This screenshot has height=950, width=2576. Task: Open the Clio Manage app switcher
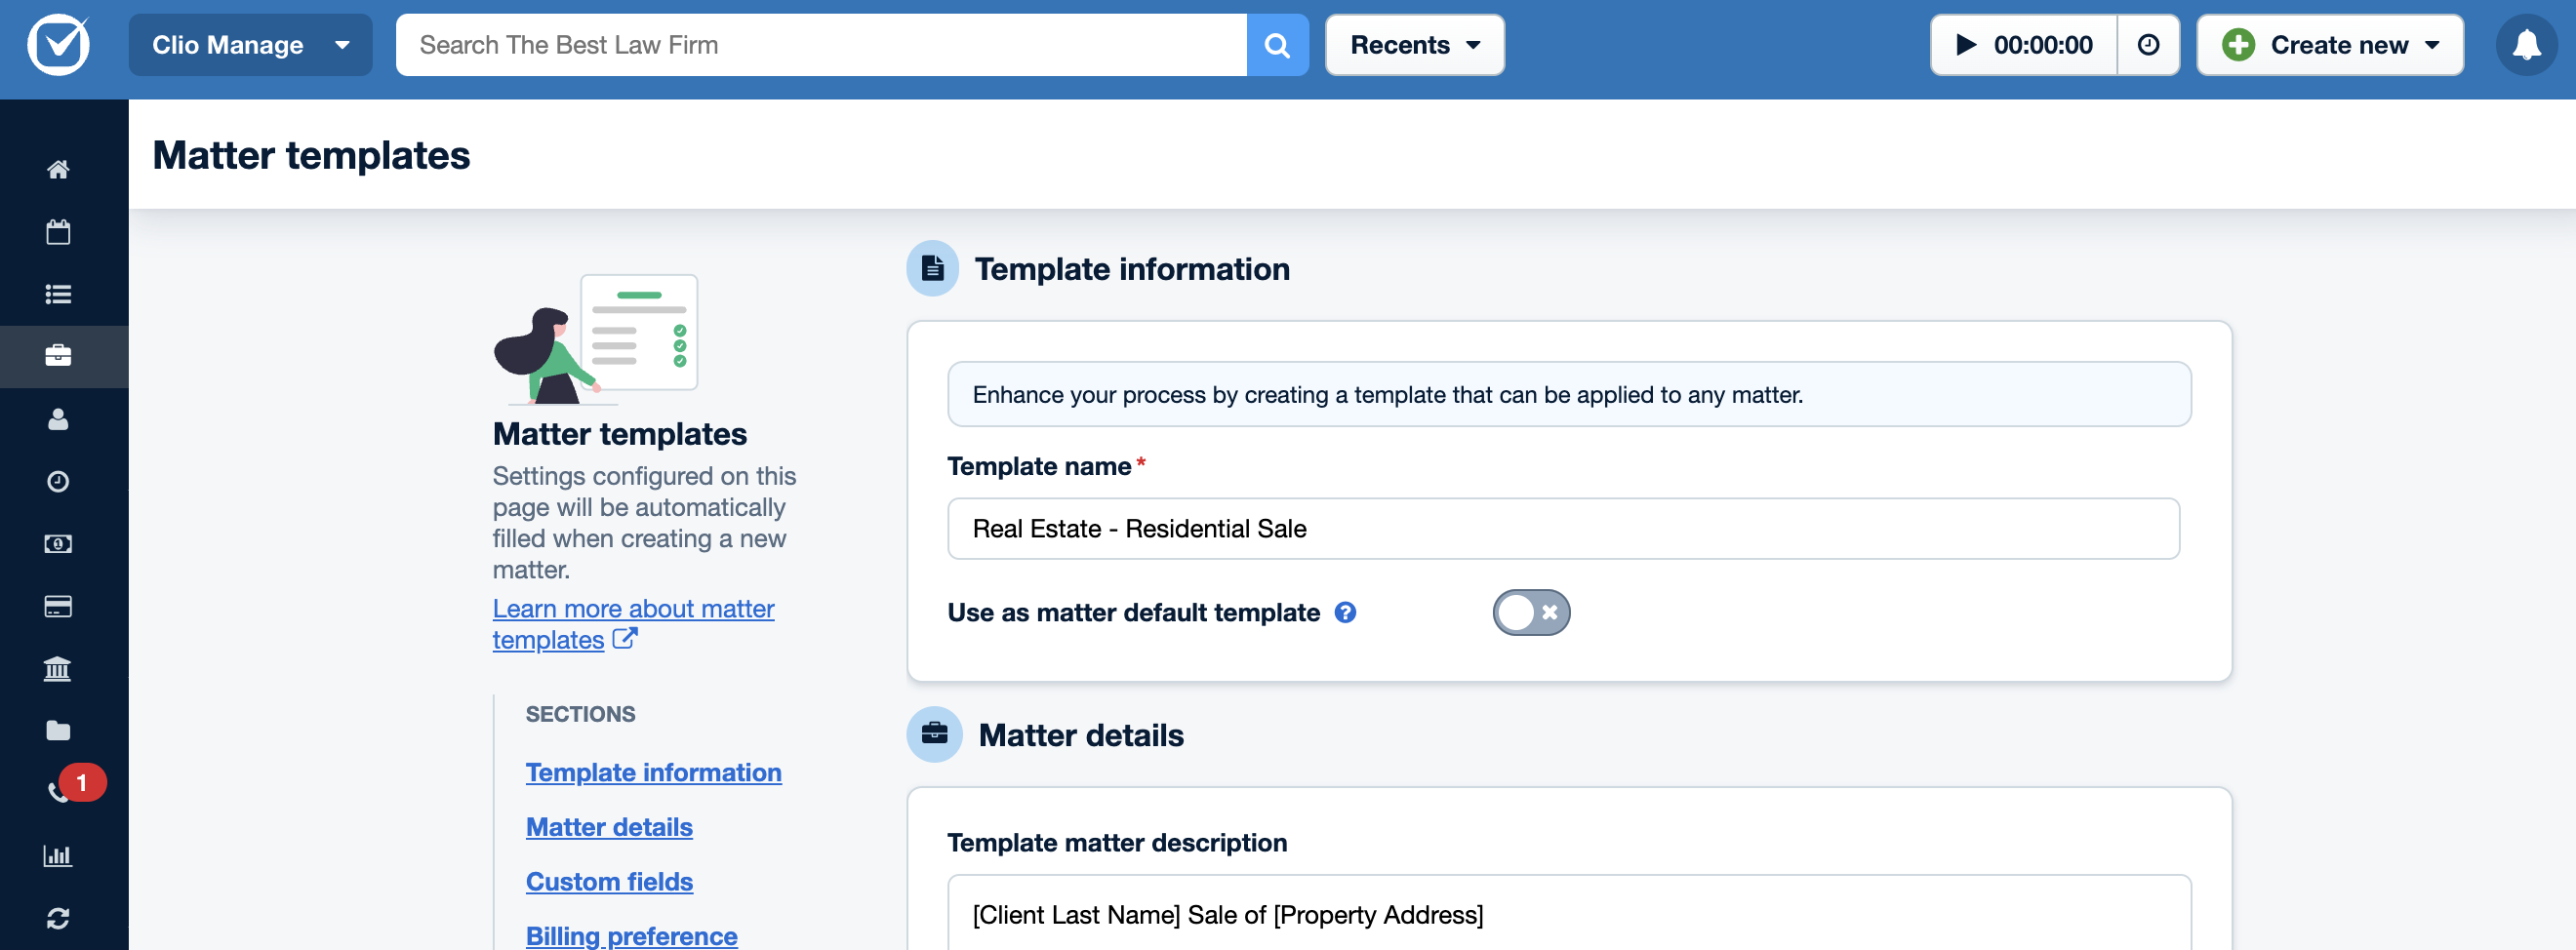pyautogui.click(x=249, y=44)
